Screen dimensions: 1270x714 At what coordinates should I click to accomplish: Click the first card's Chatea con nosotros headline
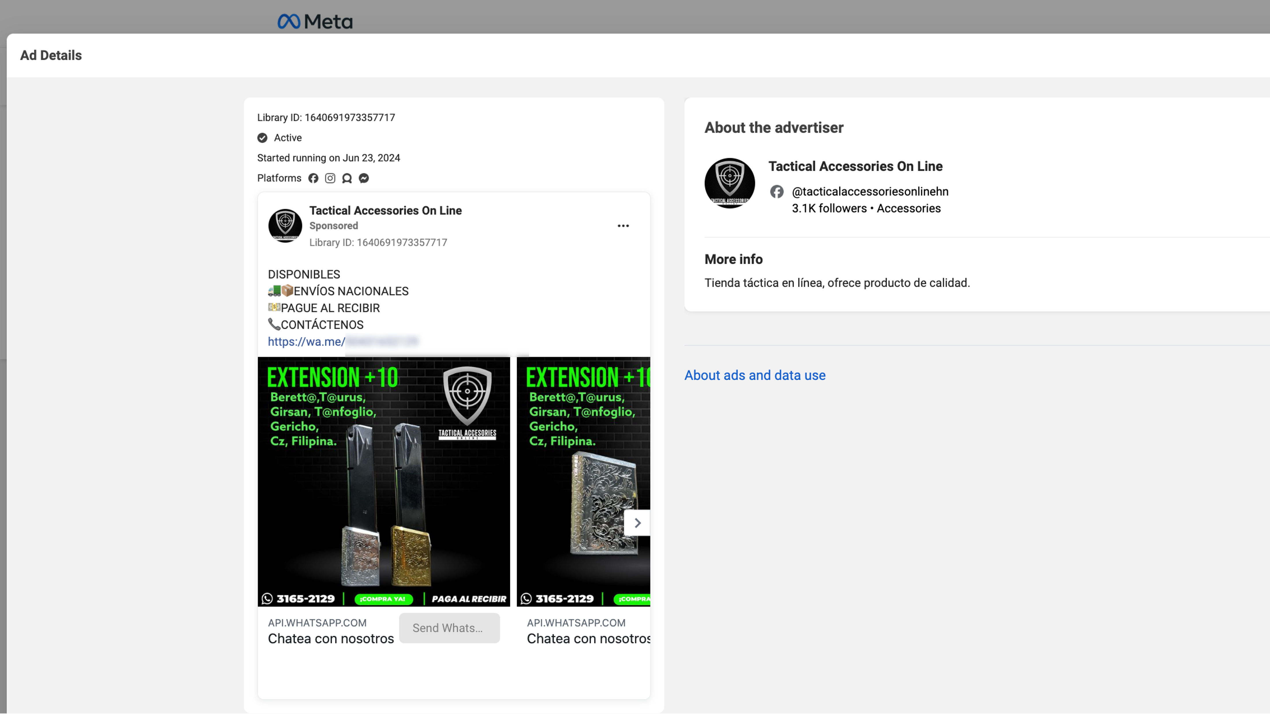[330, 639]
